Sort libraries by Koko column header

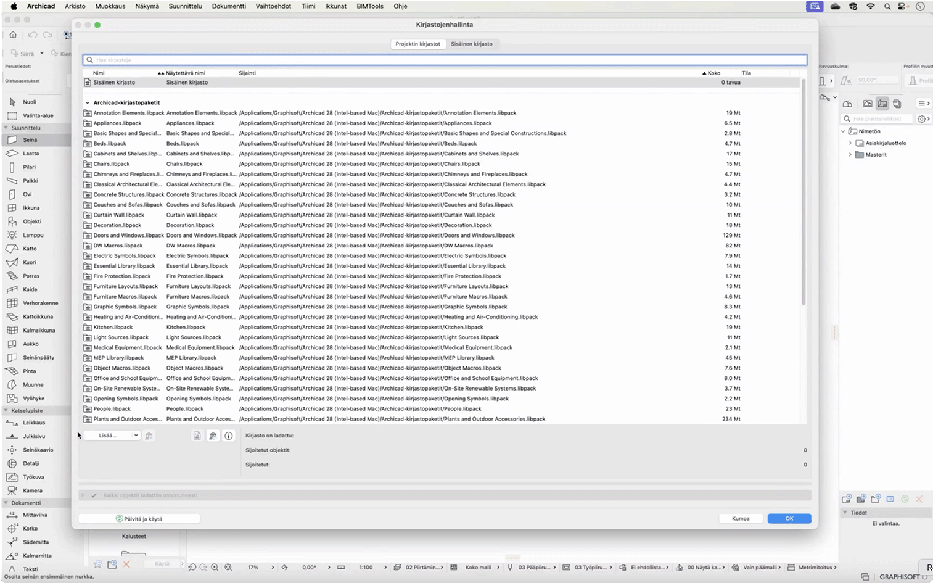[714, 73]
